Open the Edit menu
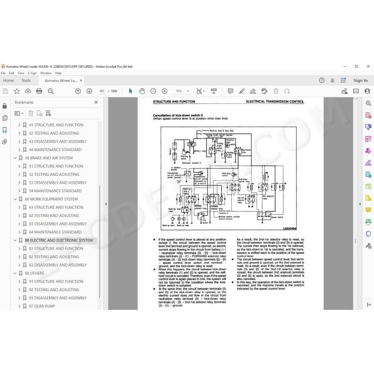 click(x=11, y=73)
